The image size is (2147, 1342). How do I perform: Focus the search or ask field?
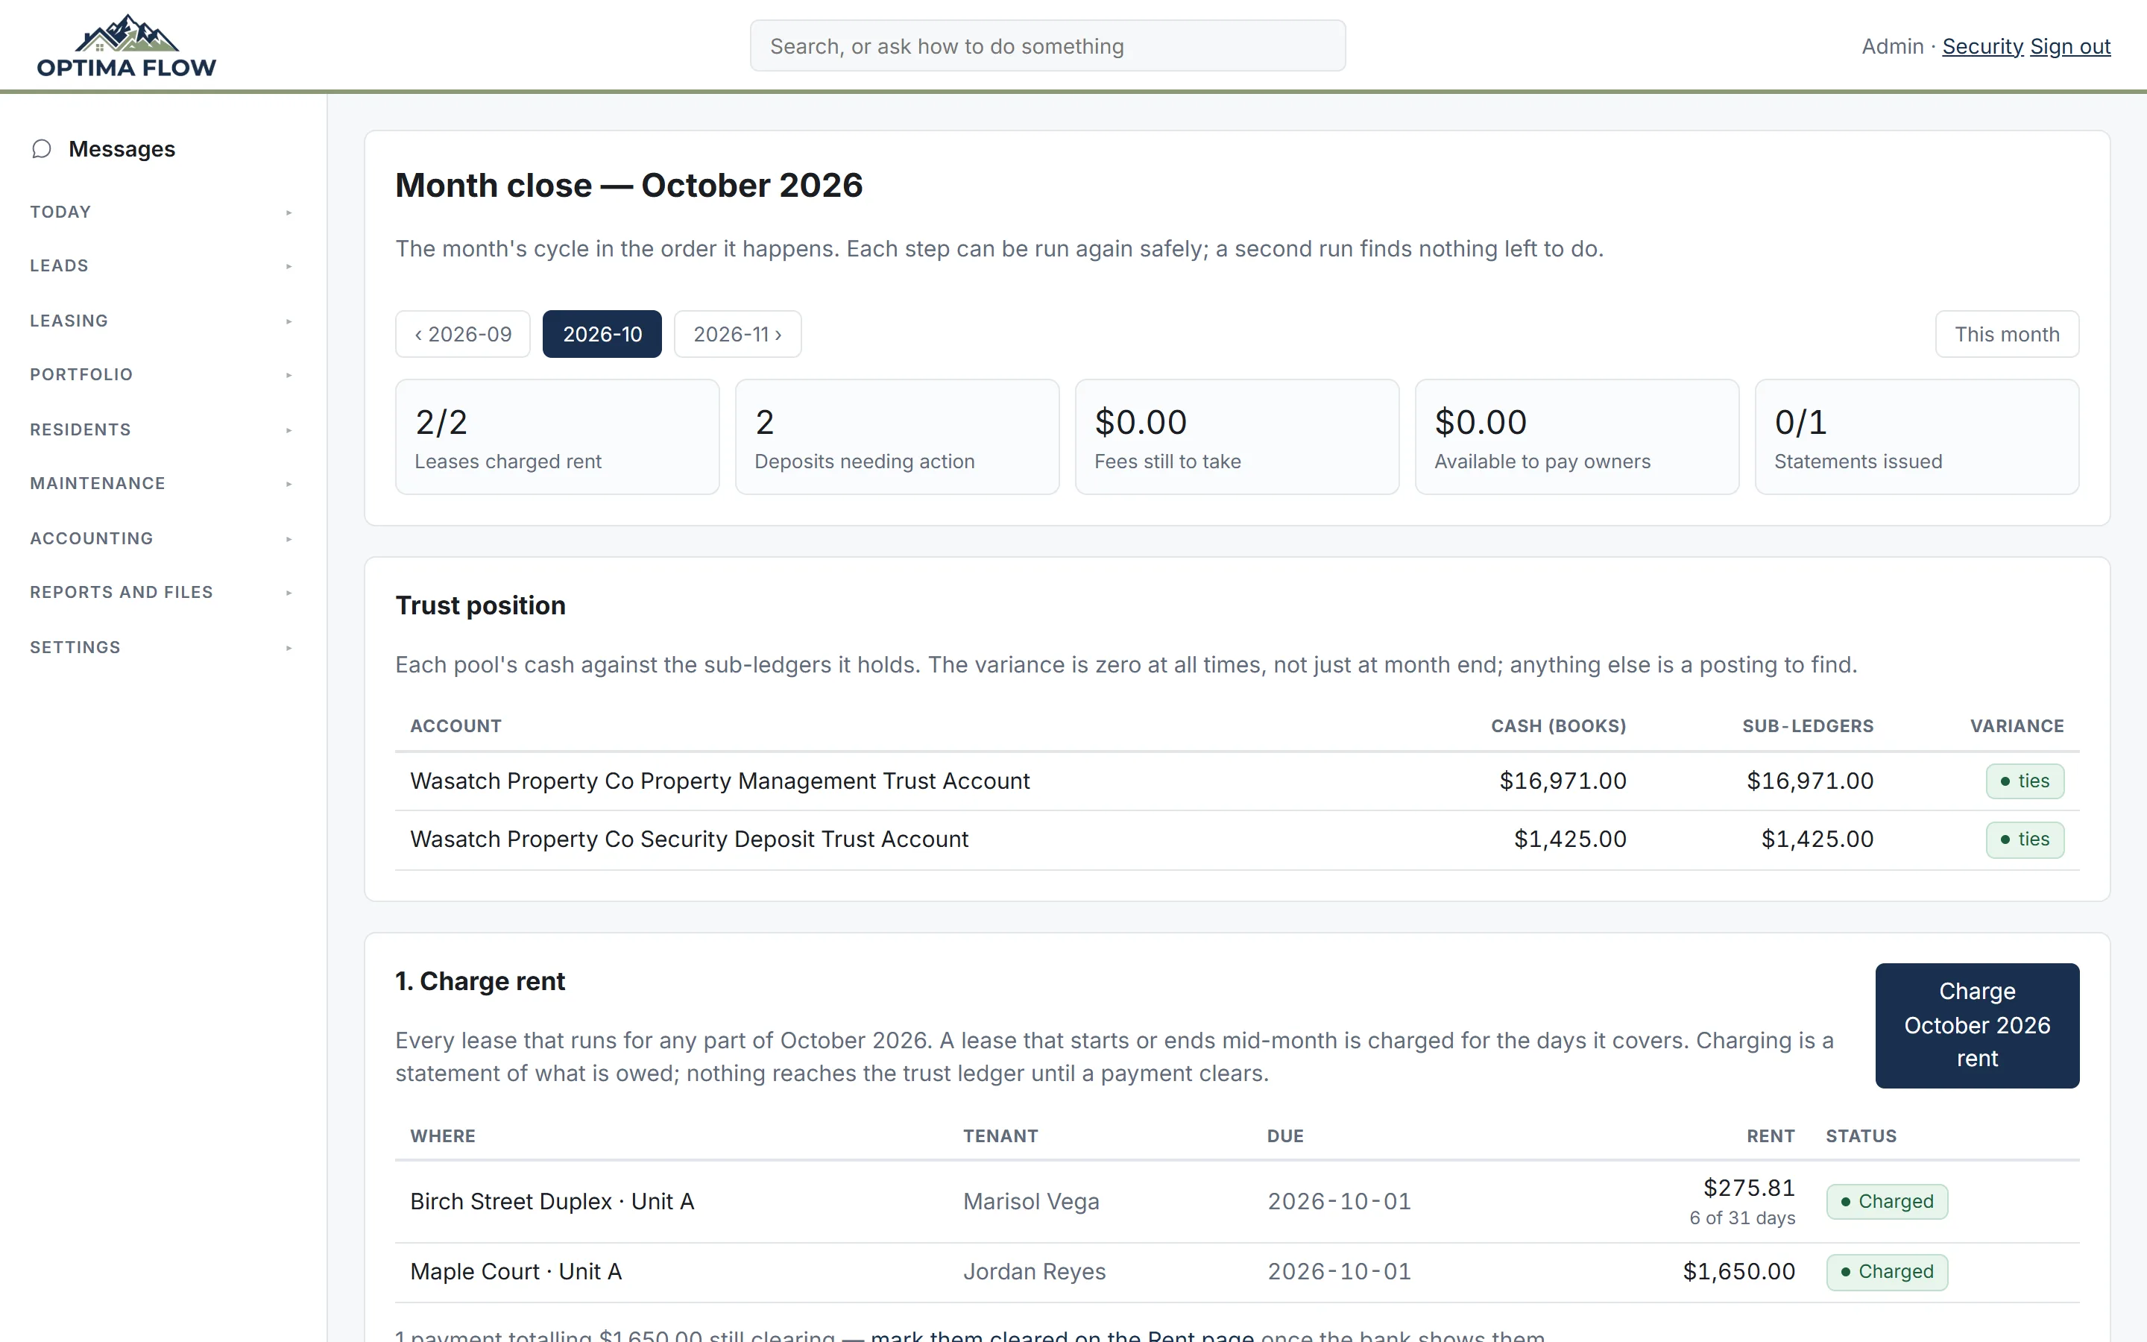tap(1047, 46)
